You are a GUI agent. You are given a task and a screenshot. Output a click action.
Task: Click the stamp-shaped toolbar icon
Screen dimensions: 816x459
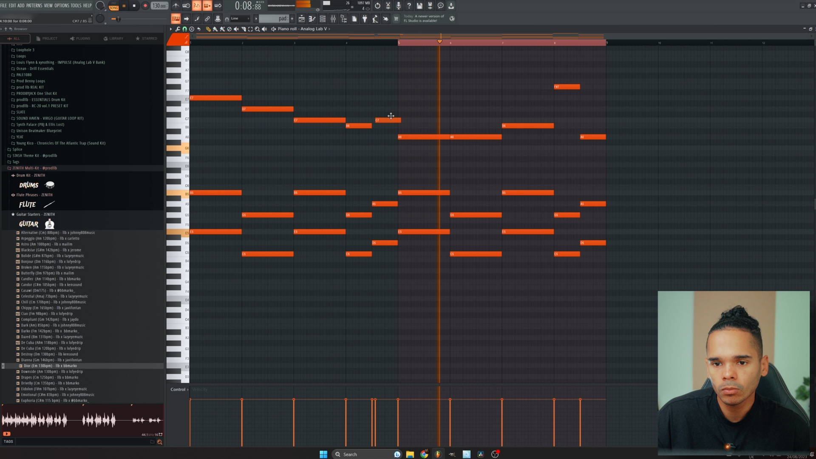pyautogui.click(x=218, y=19)
